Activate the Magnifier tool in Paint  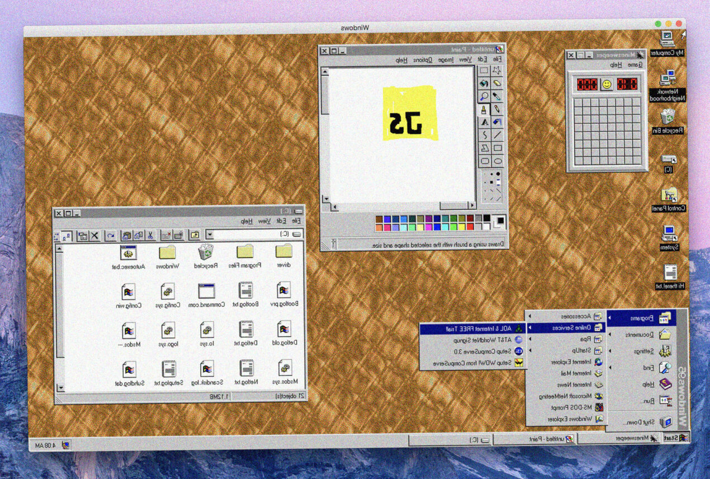[484, 96]
